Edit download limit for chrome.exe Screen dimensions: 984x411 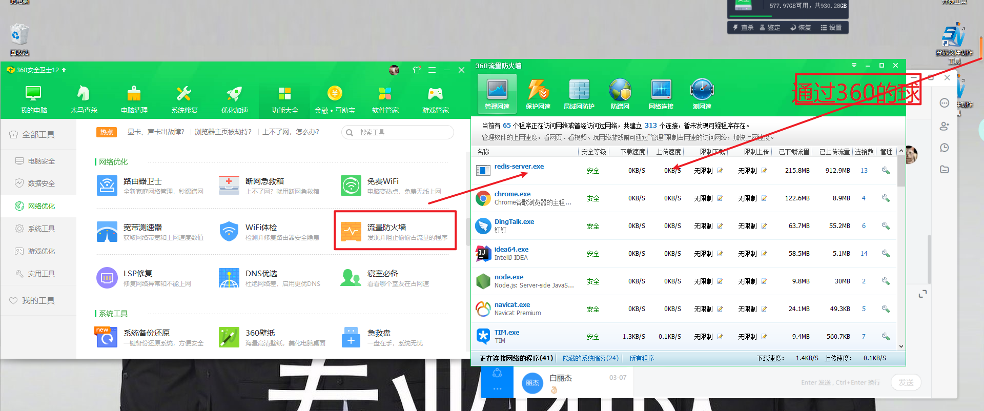point(720,198)
